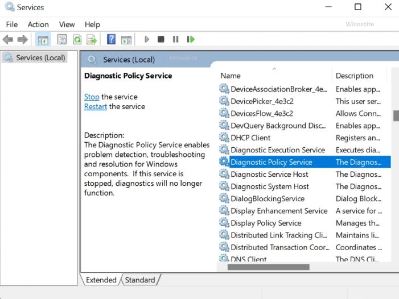This screenshot has height=299, width=399.
Task: Select Services (Local) in the console tree
Action: pyautogui.click(x=35, y=57)
